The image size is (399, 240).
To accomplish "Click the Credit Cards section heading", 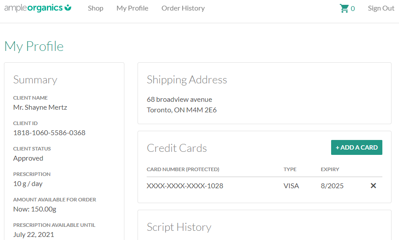I will (177, 148).
